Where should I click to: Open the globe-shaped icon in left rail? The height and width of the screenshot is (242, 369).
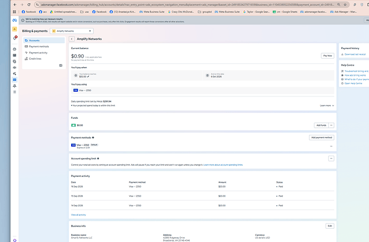pyautogui.click(x=14, y=61)
